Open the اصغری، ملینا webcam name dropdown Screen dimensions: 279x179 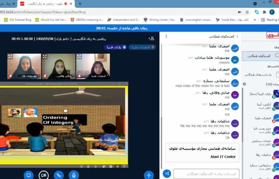coord(100,76)
